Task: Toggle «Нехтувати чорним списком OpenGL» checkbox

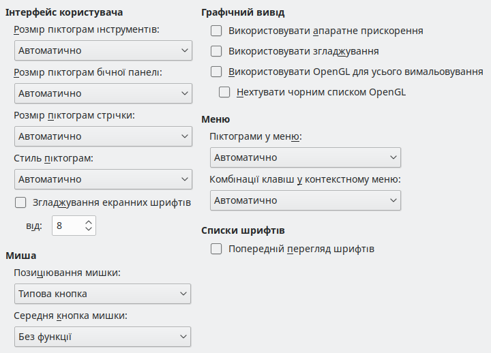Action: pos(224,92)
